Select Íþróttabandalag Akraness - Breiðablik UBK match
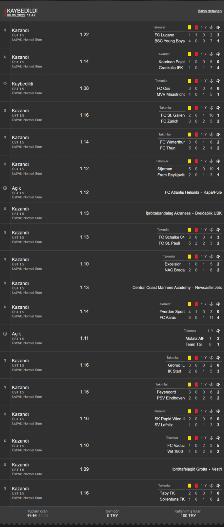This screenshot has width=224, height=527. click(184, 213)
